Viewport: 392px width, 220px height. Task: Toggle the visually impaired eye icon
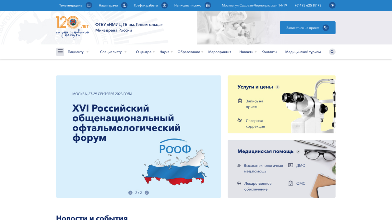coord(332,5)
